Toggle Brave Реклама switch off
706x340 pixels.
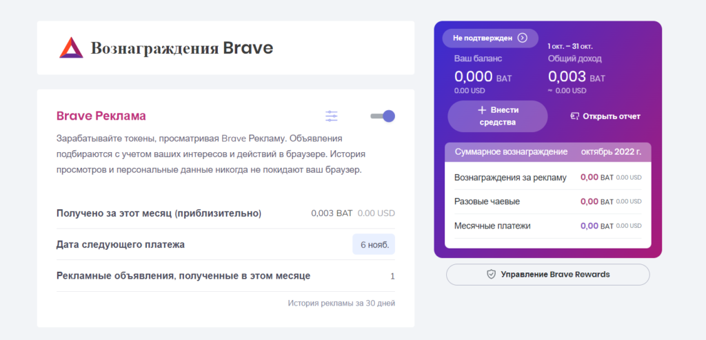[x=383, y=116]
